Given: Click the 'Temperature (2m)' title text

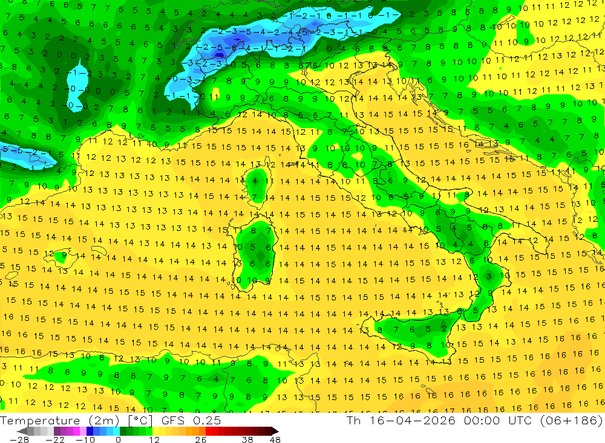Looking at the screenshot, I should click(59, 421).
